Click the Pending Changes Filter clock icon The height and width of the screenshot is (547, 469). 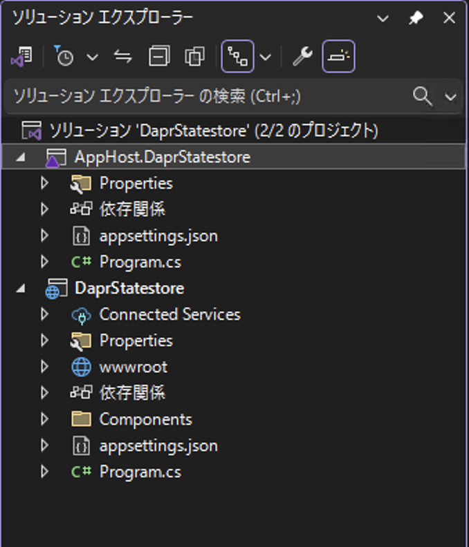(64, 56)
